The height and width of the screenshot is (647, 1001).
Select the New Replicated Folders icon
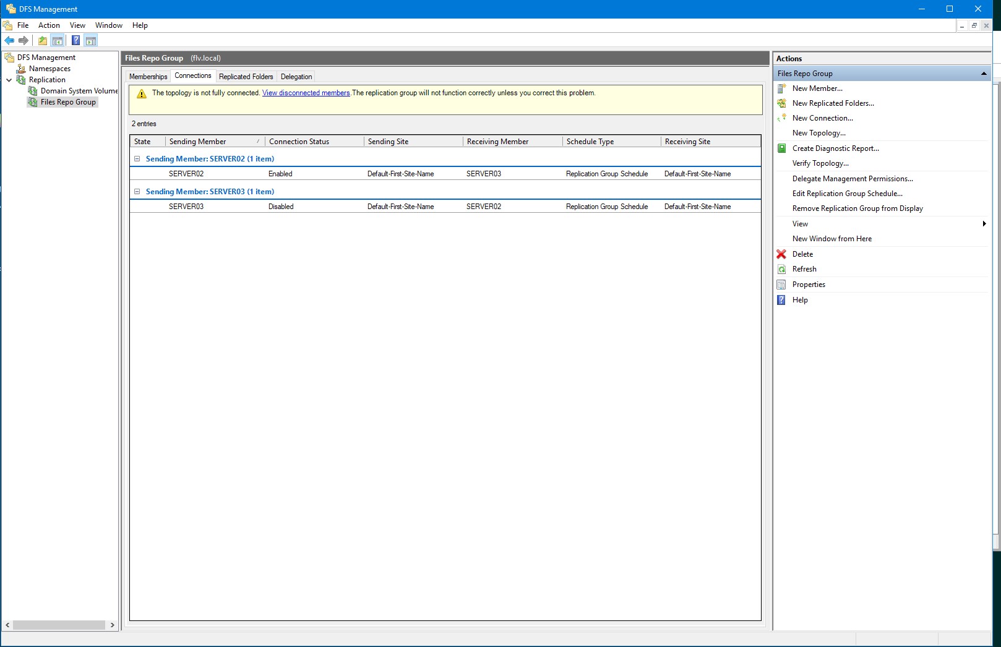781,103
